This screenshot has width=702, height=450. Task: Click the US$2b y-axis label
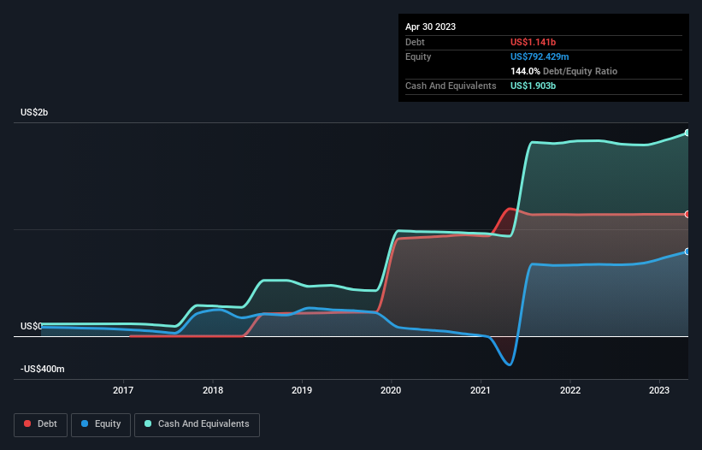[34, 112]
